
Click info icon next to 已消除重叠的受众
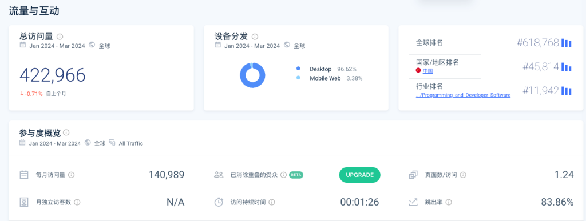coord(283,175)
